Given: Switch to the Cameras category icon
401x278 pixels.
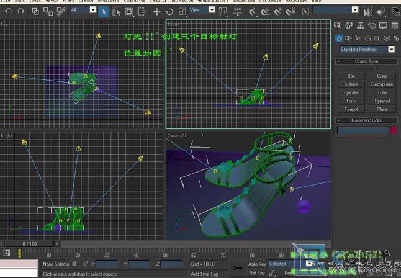Looking at the screenshot, I should coord(369,37).
